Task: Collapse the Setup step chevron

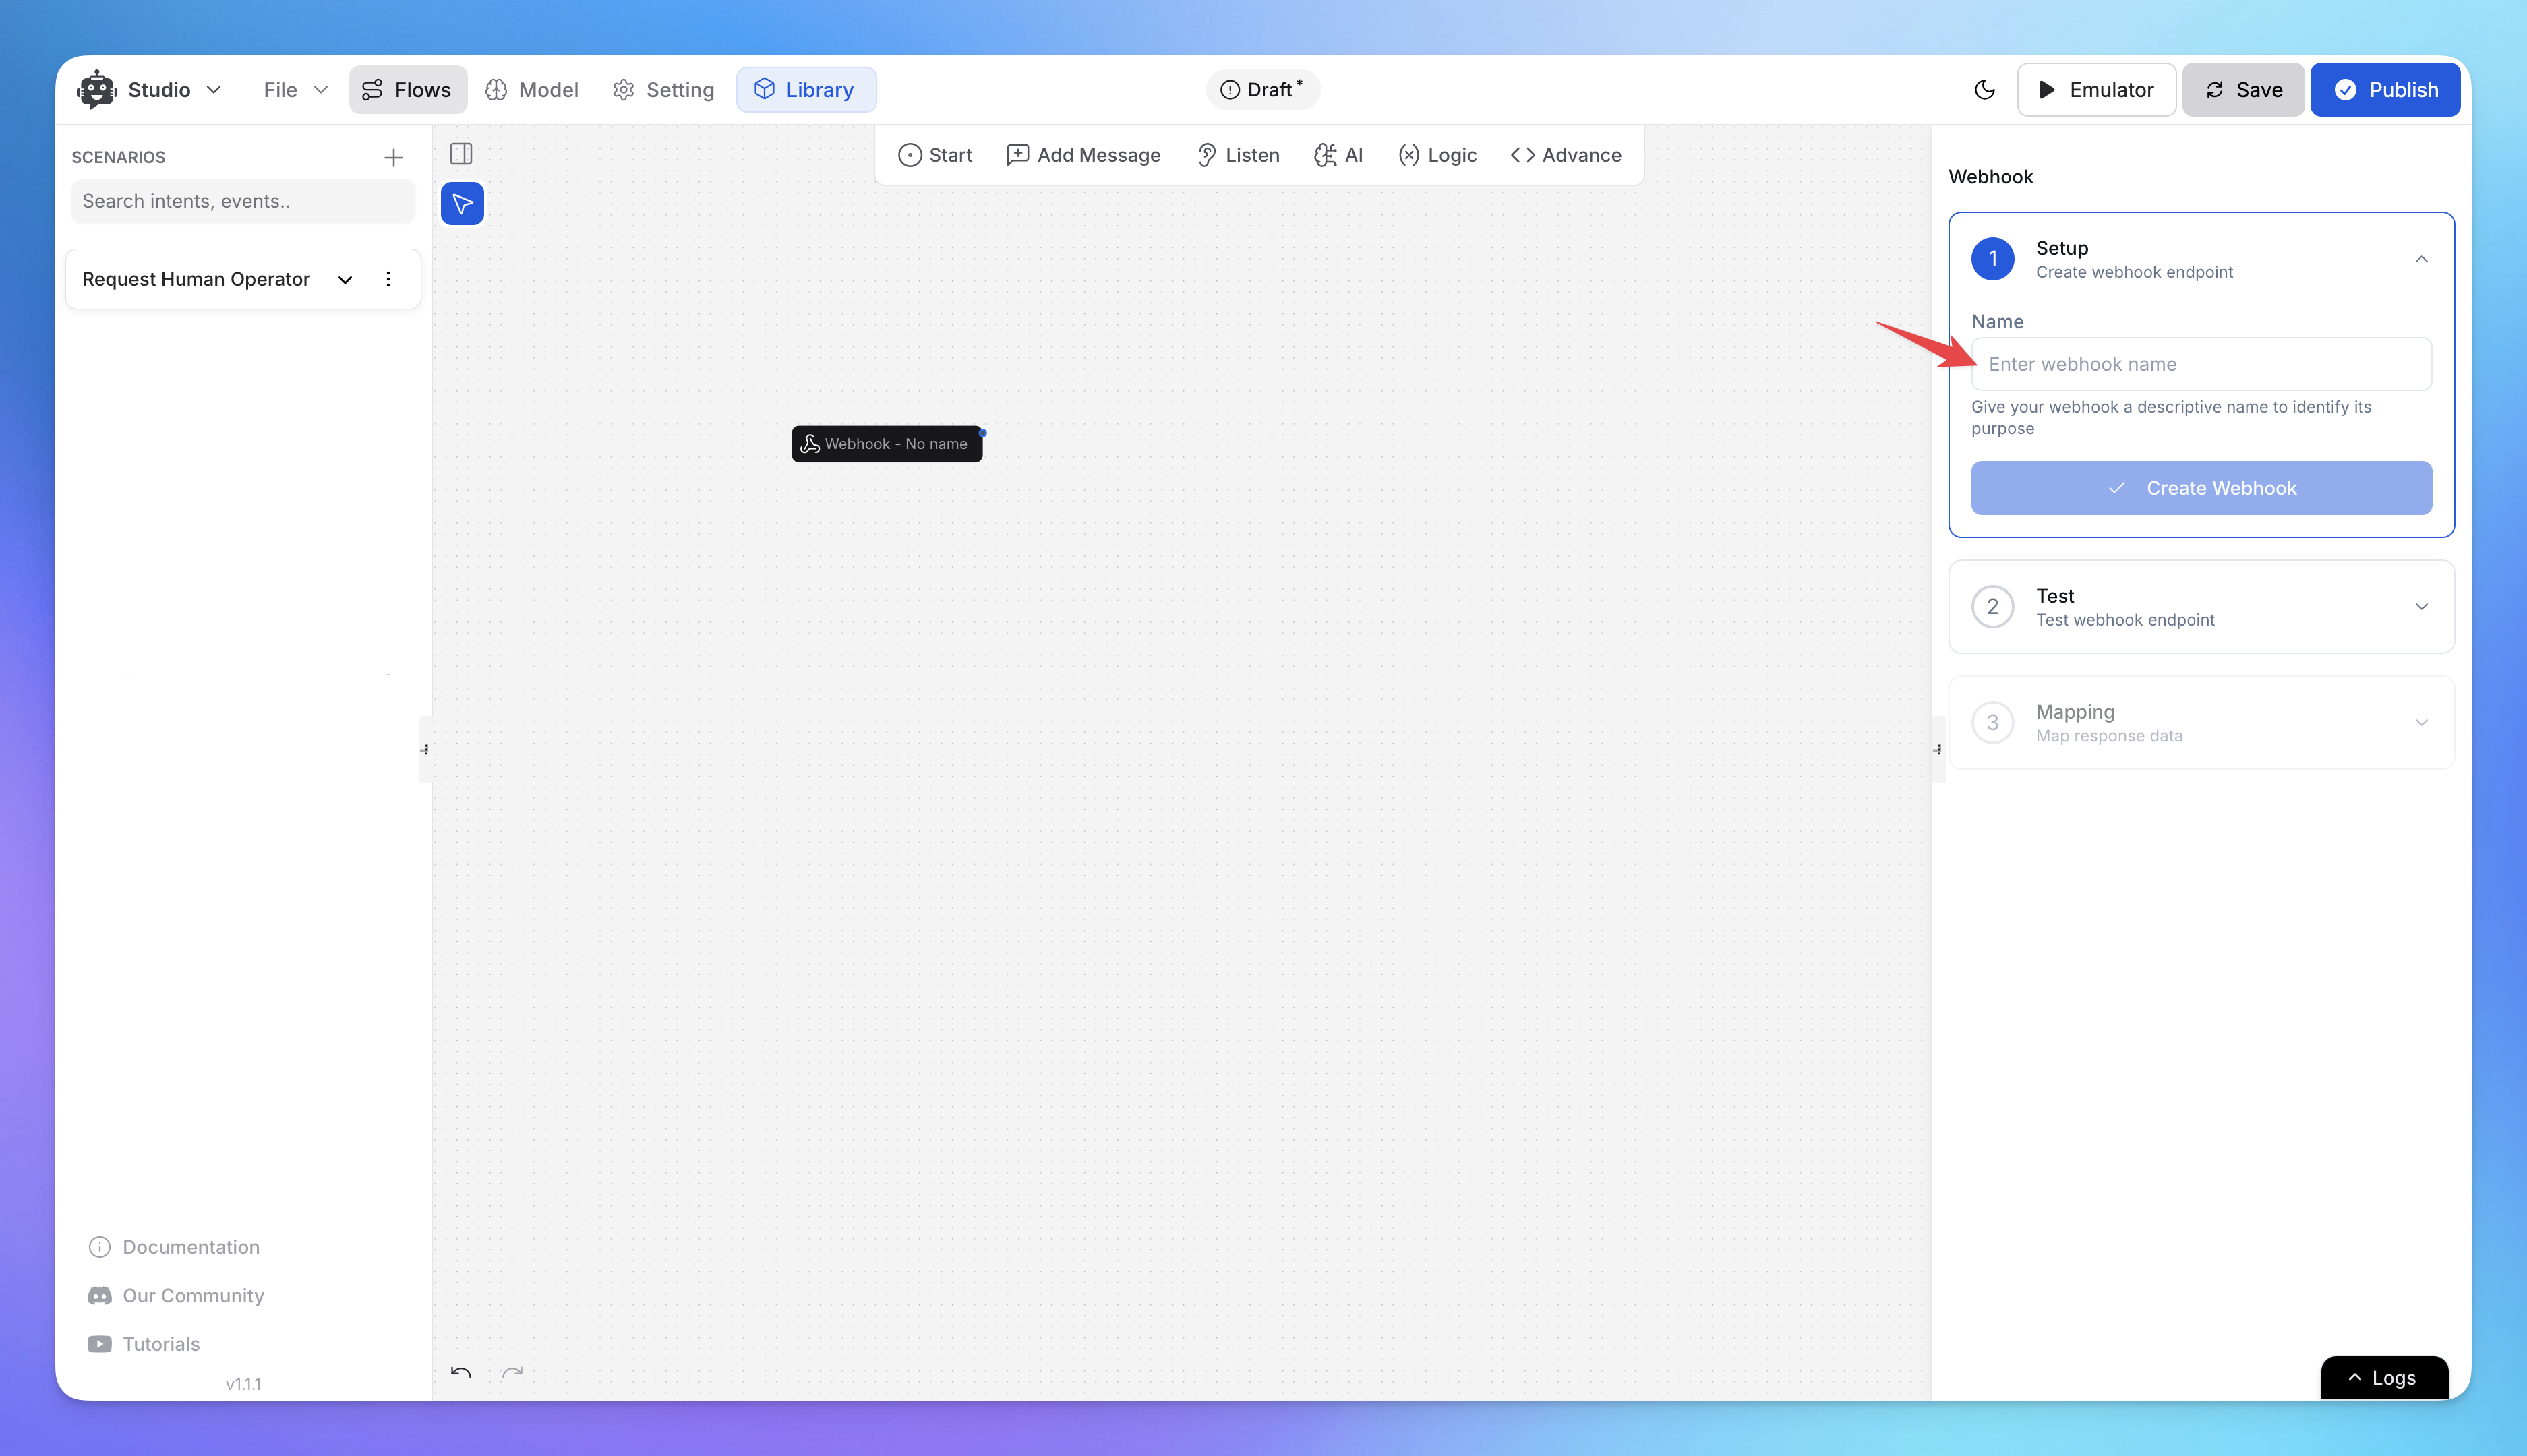Action: (x=2421, y=259)
